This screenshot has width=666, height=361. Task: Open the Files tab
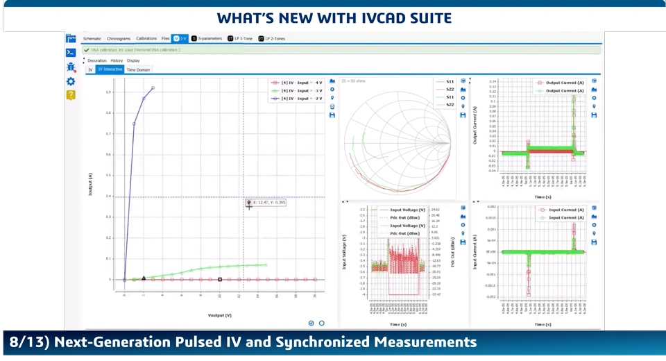pos(165,39)
